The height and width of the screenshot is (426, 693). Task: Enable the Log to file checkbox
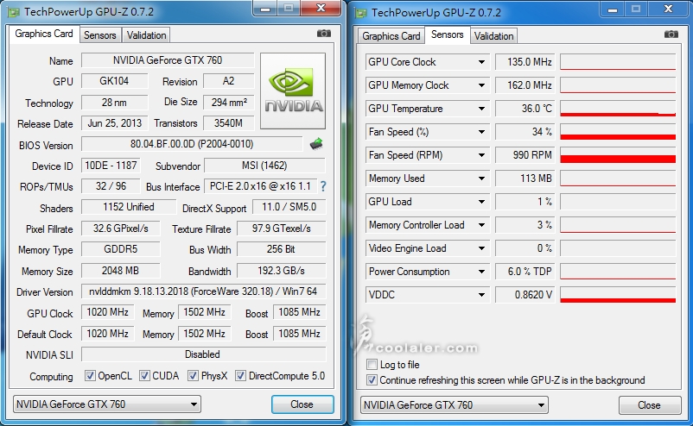372,365
